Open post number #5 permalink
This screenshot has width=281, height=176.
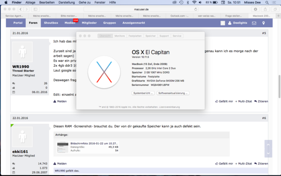pos(264,33)
